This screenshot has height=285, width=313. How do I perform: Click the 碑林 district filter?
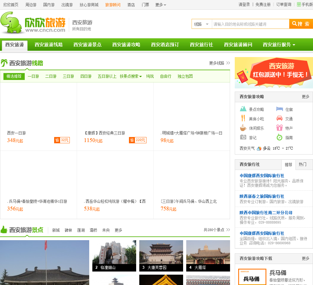pyautogui.click(x=68, y=230)
